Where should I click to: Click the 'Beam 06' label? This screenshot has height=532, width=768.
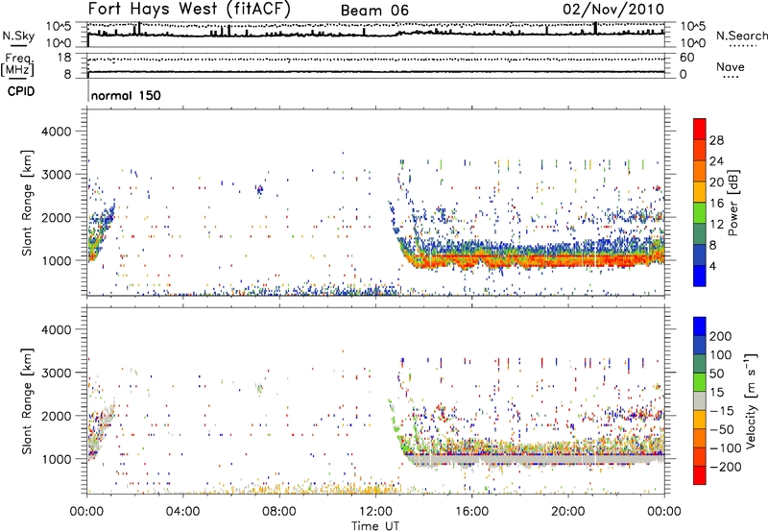(x=374, y=11)
